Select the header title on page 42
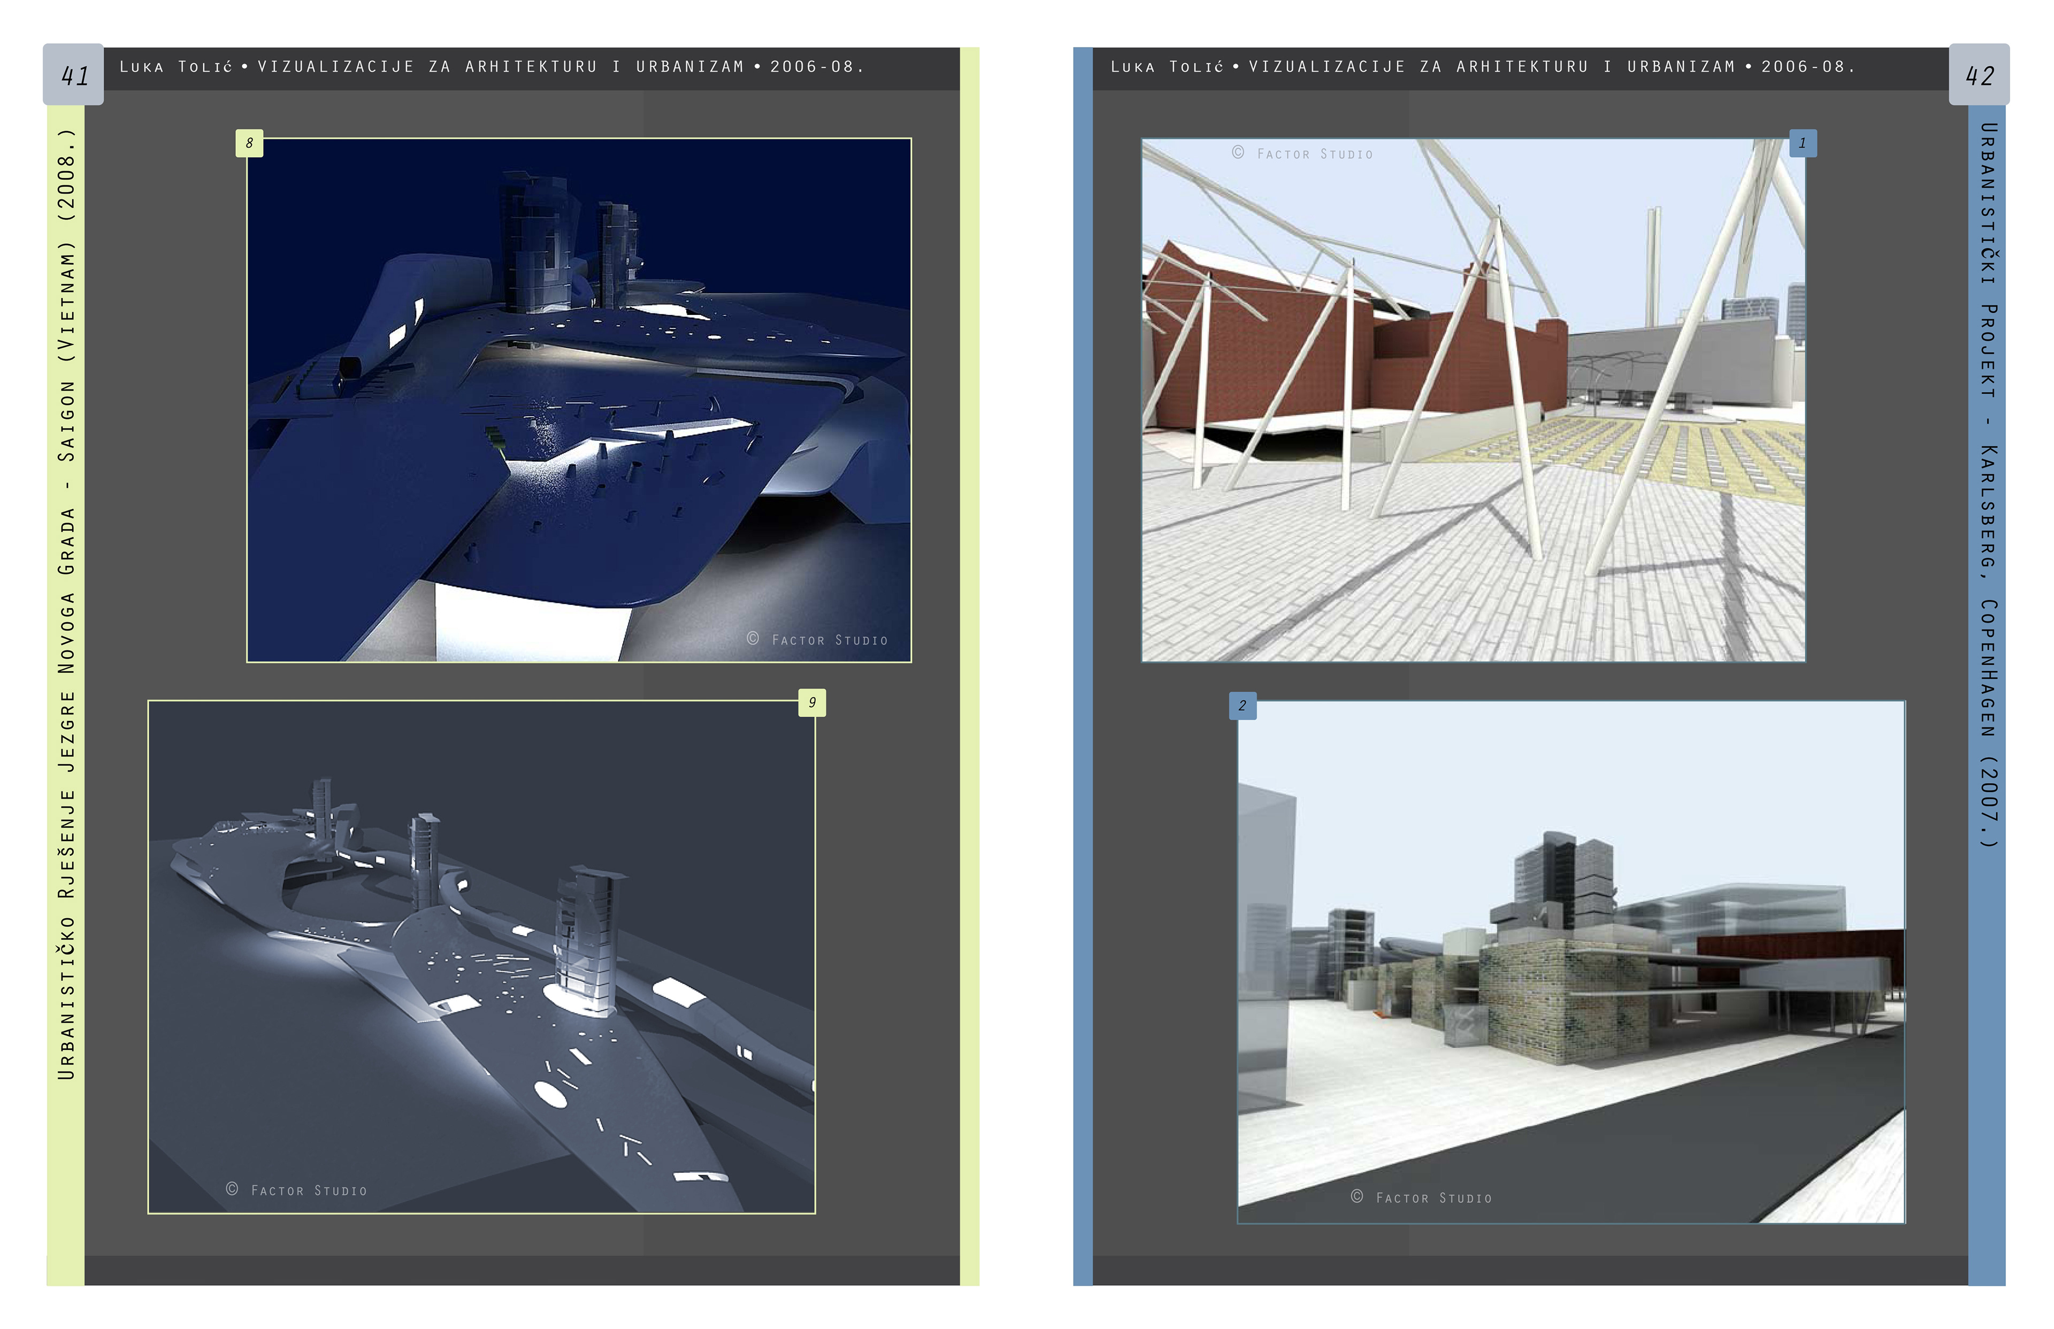Screen dimensions: 2054x1329 [1483, 66]
